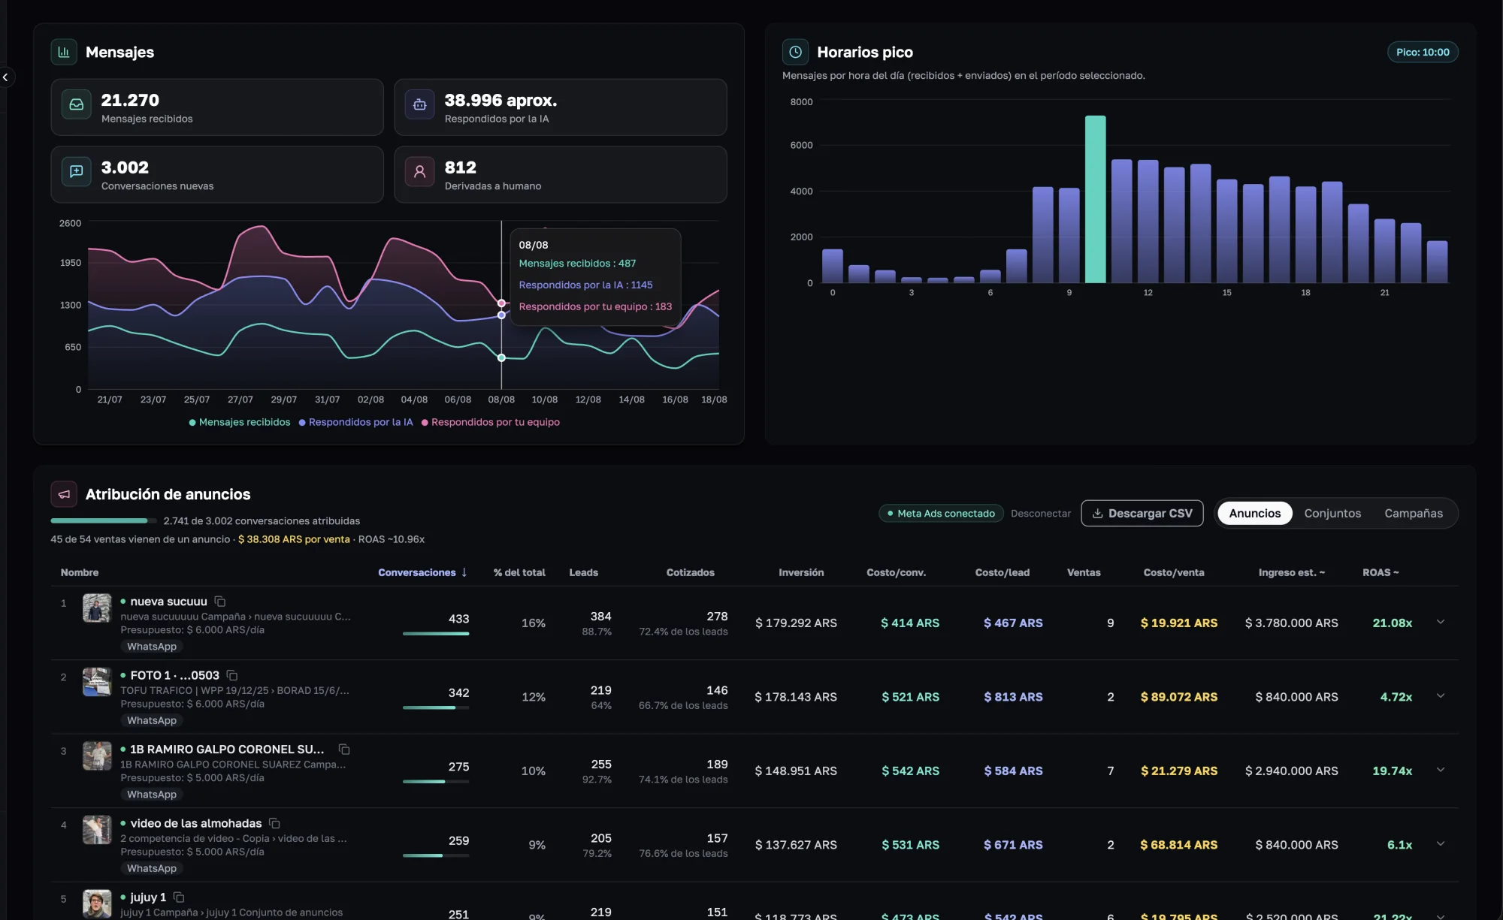The width and height of the screenshot is (1503, 920).
Task: Open the FOTO 1 · ...0503 ad thumbnail
Action: click(97, 682)
